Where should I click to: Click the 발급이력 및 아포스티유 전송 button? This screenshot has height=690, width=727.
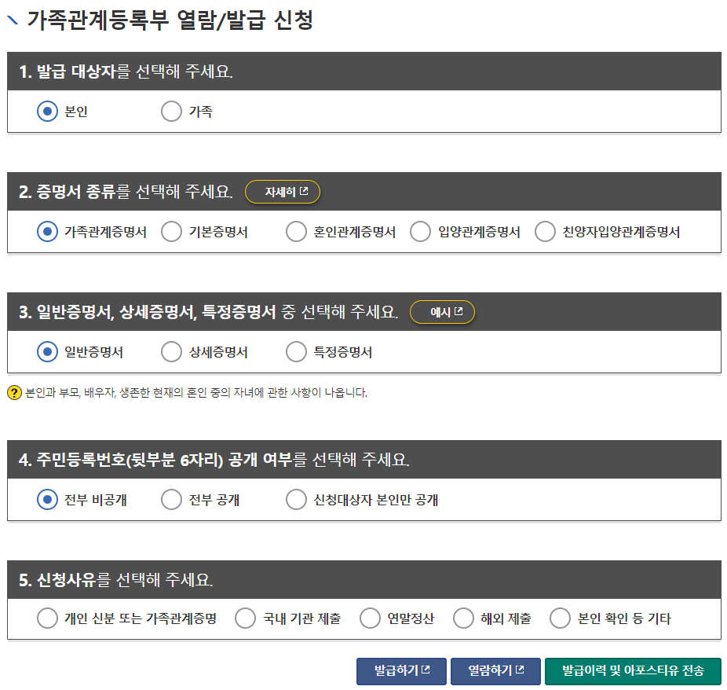(633, 671)
